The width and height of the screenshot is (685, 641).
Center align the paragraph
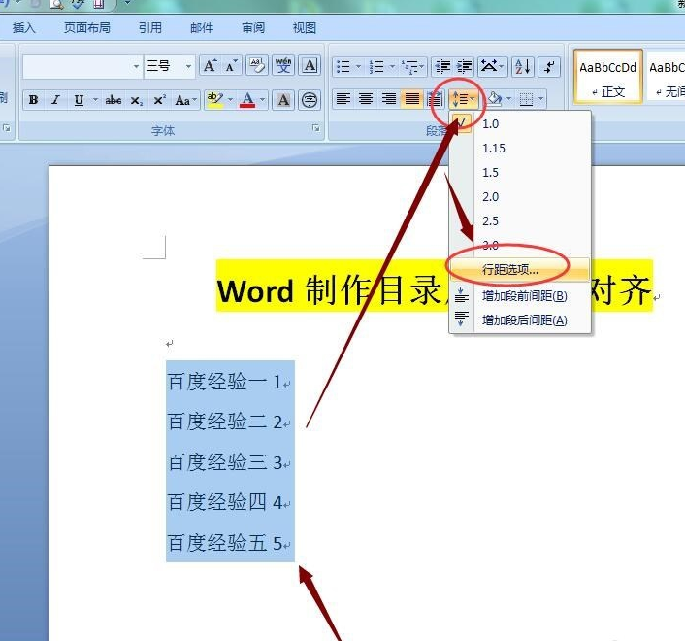pyautogui.click(x=366, y=99)
